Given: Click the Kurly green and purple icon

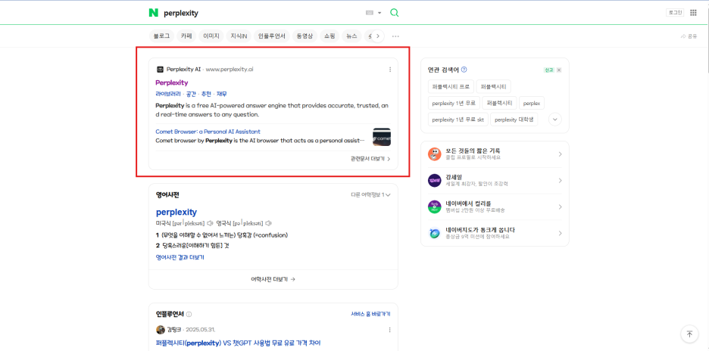Looking at the screenshot, I should pos(434,207).
